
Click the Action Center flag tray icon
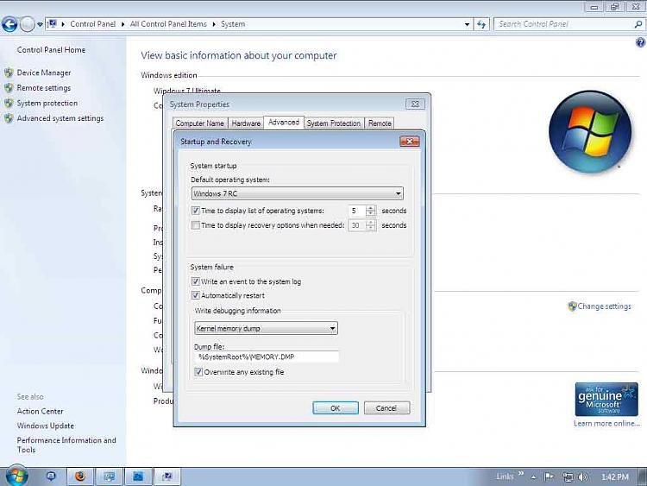[549, 477]
